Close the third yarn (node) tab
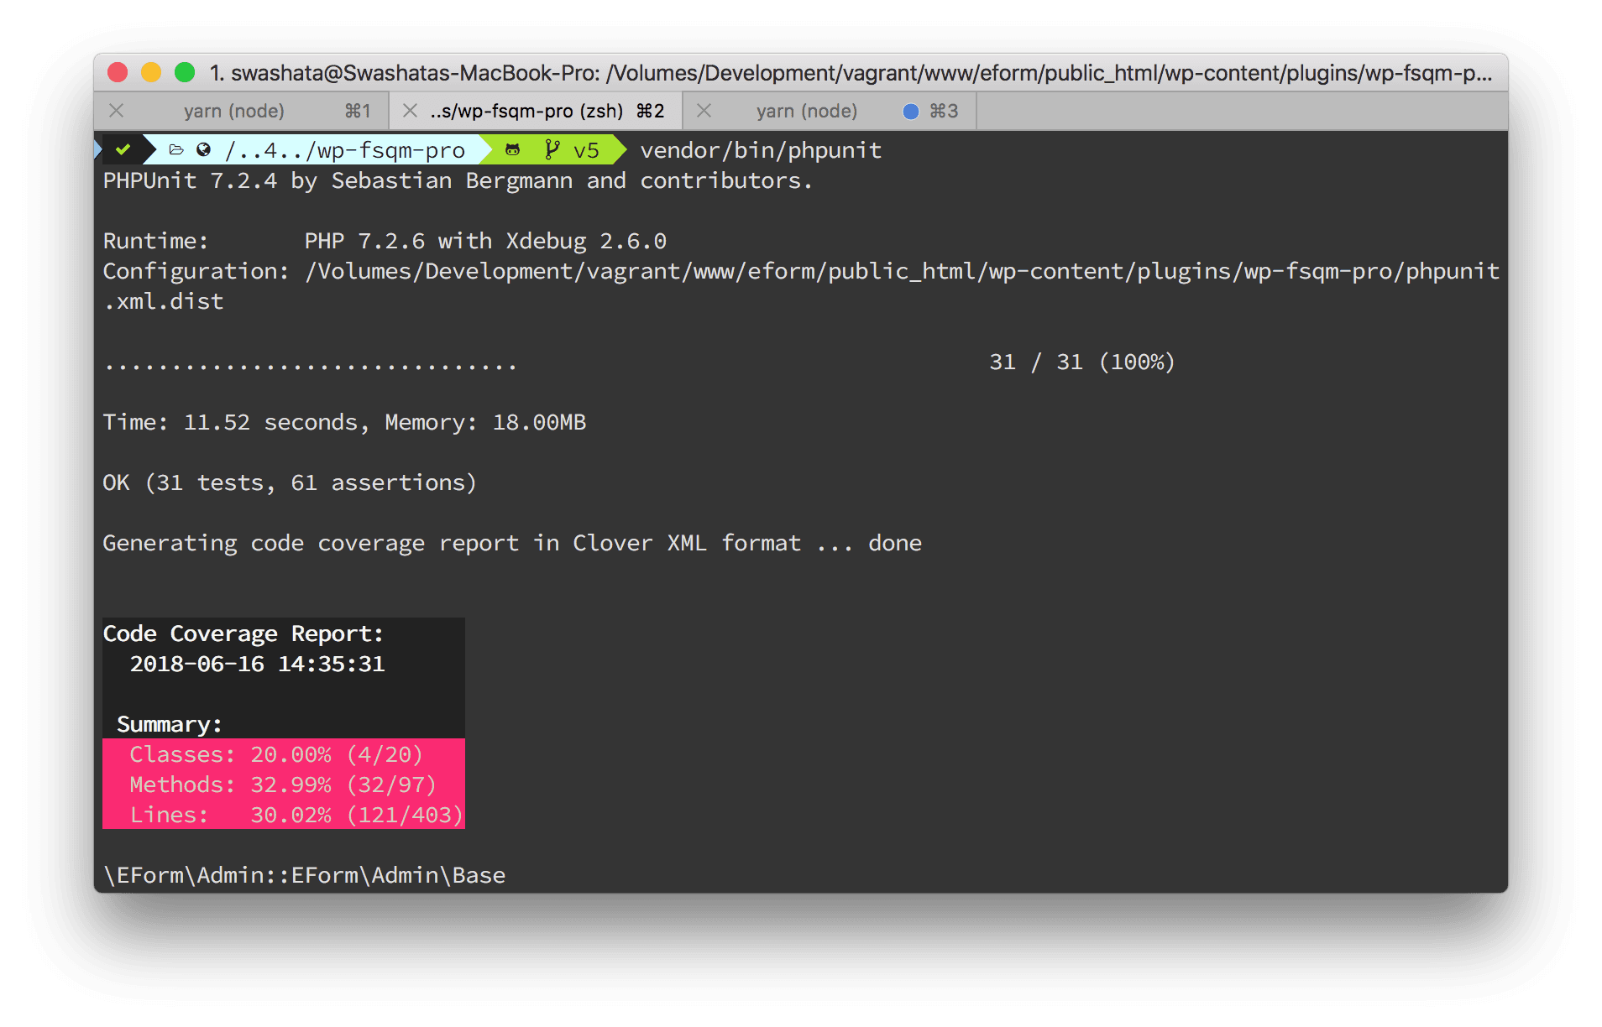The image size is (1602, 1027). tap(704, 110)
